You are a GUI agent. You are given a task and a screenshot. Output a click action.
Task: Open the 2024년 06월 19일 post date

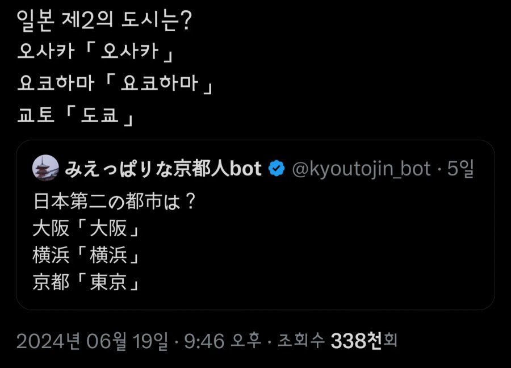click(93, 341)
